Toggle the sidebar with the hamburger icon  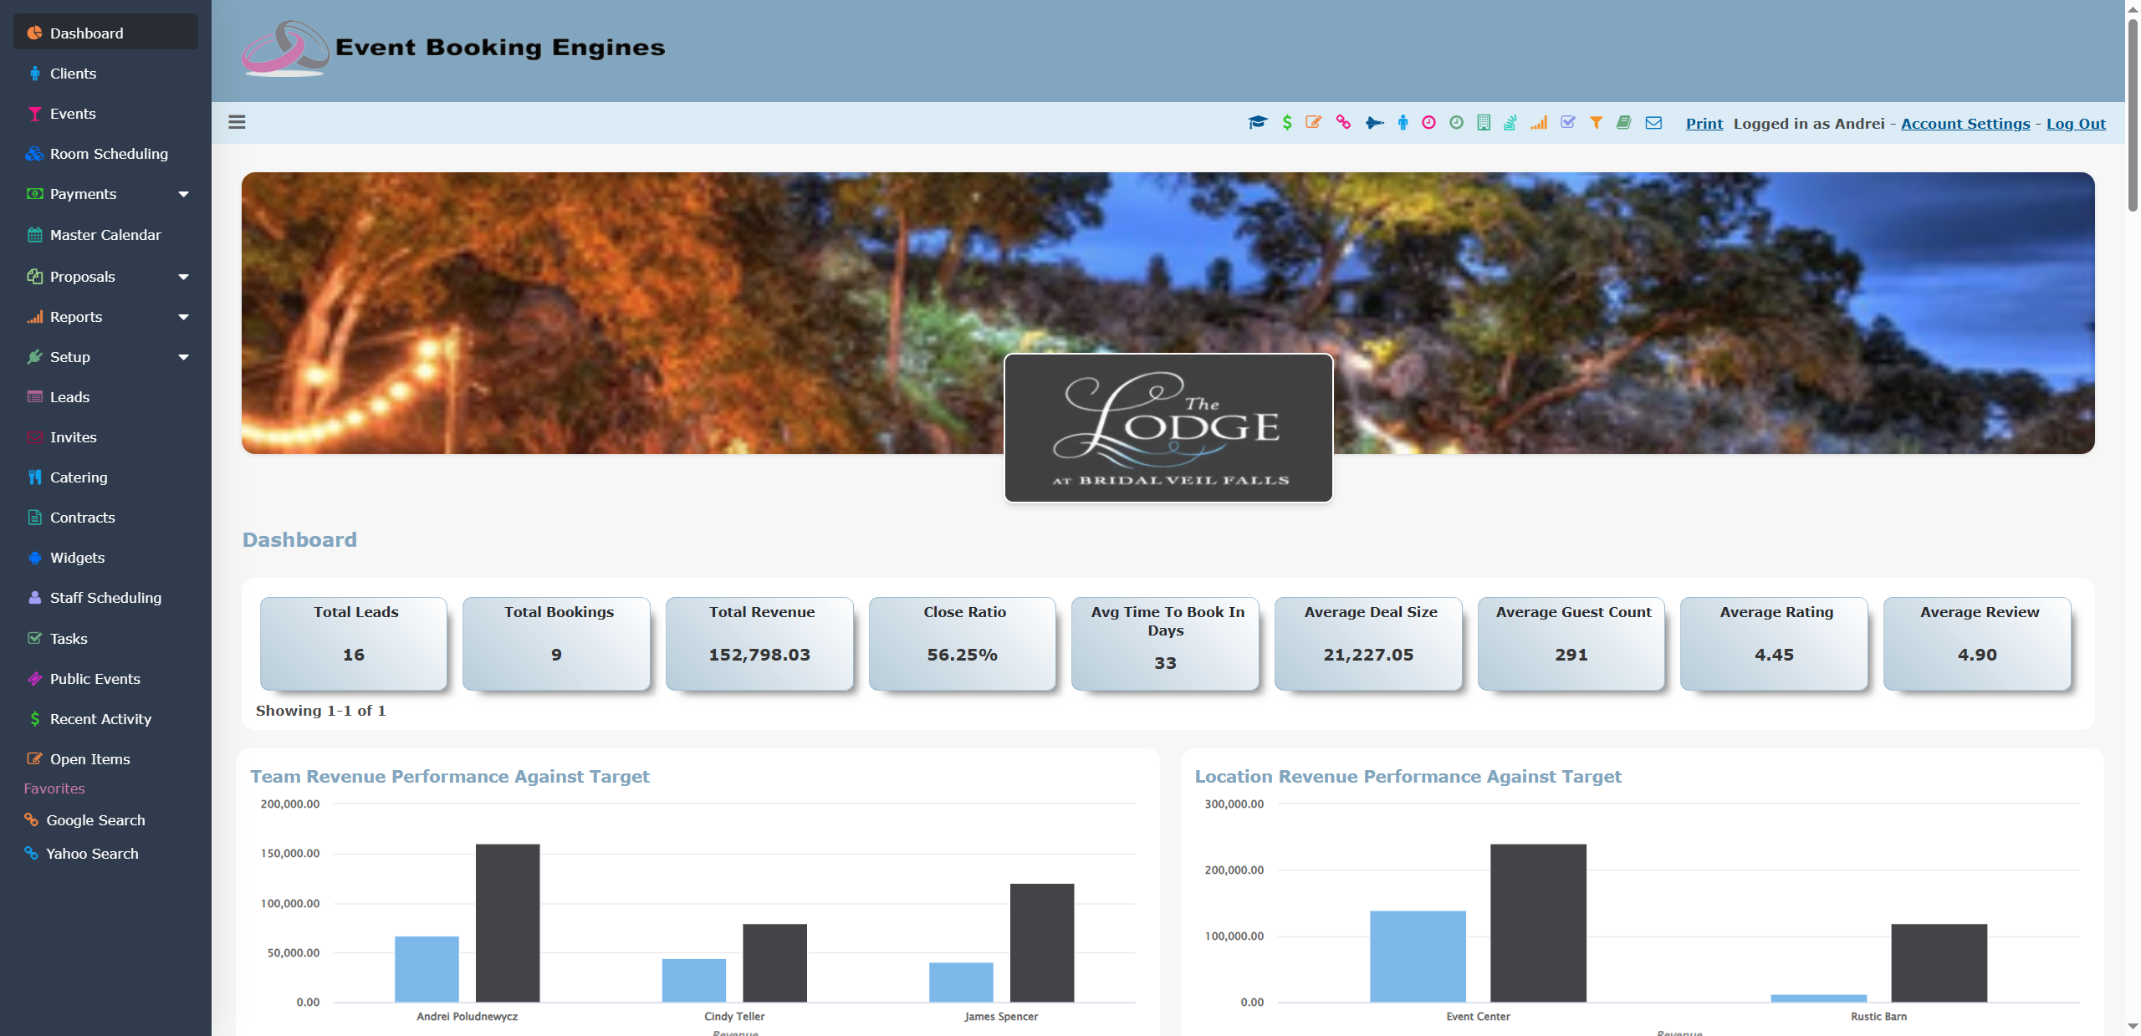(236, 122)
